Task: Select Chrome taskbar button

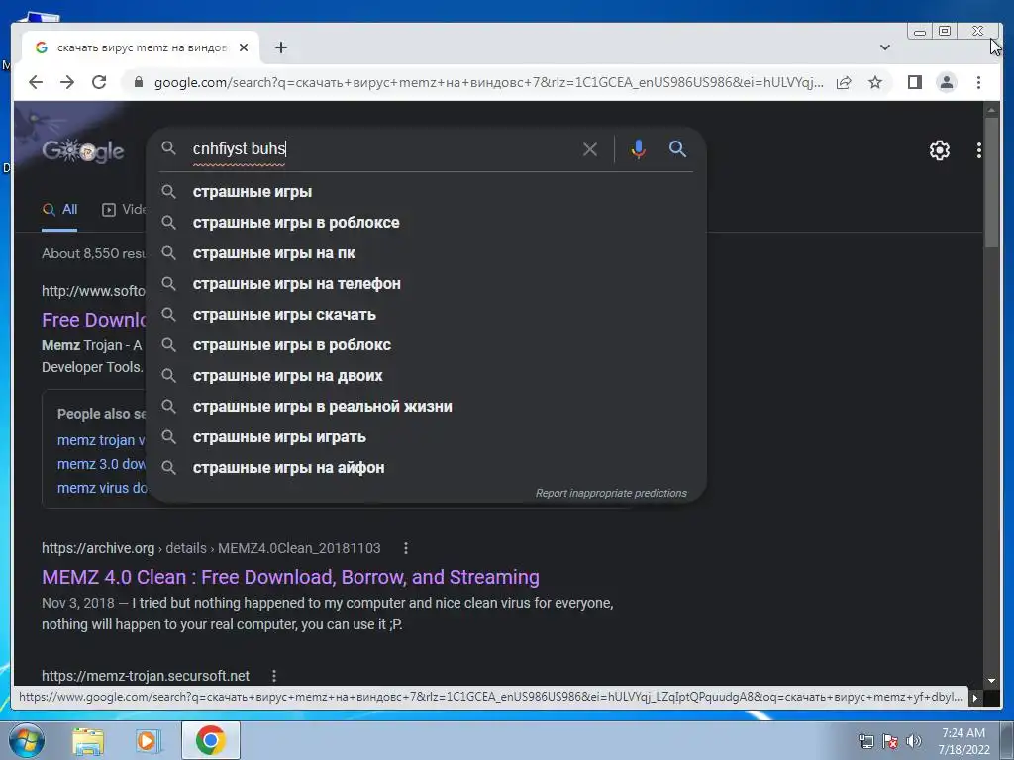Action: click(x=210, y=740)
